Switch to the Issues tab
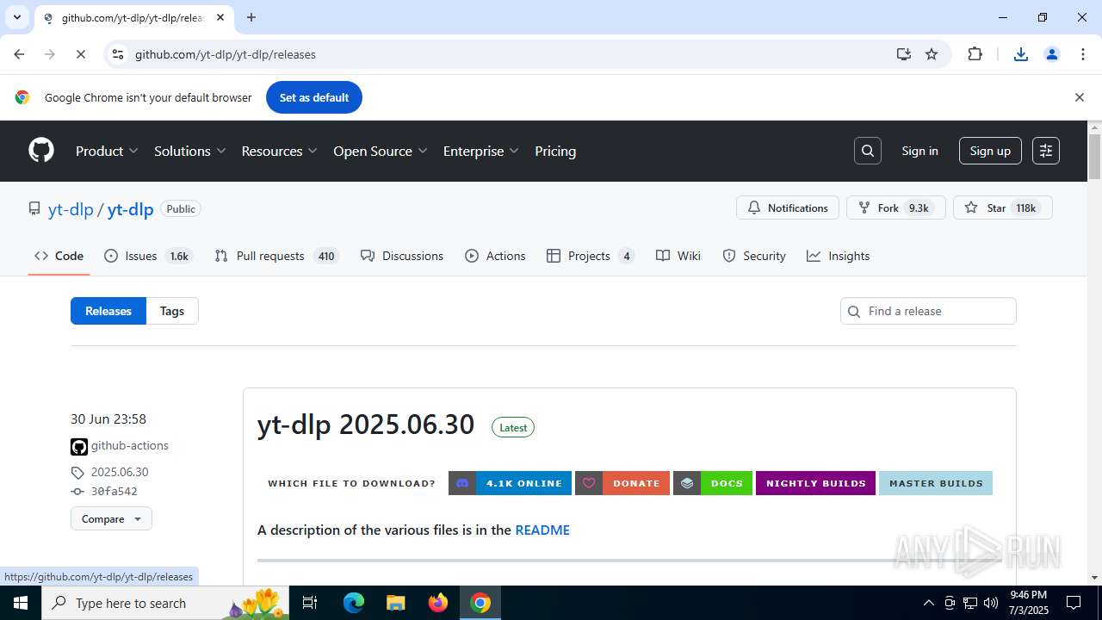 coord(147,256)
